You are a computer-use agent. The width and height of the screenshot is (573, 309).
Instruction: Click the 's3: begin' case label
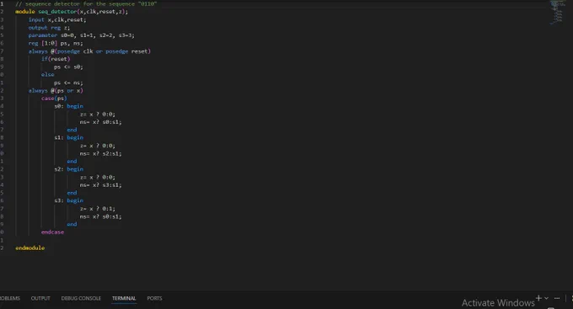(x=69, y=200)
